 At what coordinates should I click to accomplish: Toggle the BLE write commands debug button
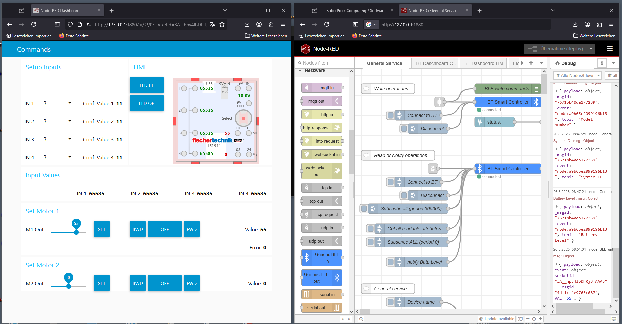coord(537,89)
